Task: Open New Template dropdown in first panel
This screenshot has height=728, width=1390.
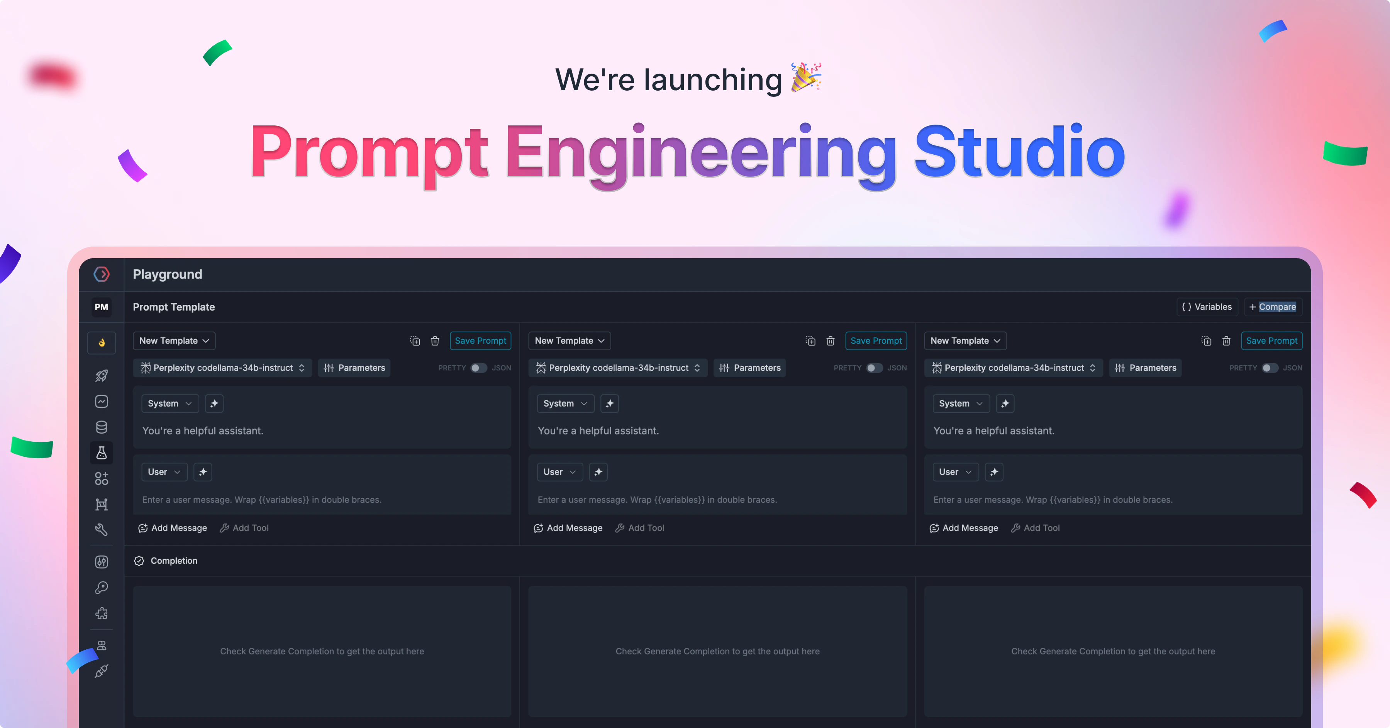Action: [x=174, y=341]
